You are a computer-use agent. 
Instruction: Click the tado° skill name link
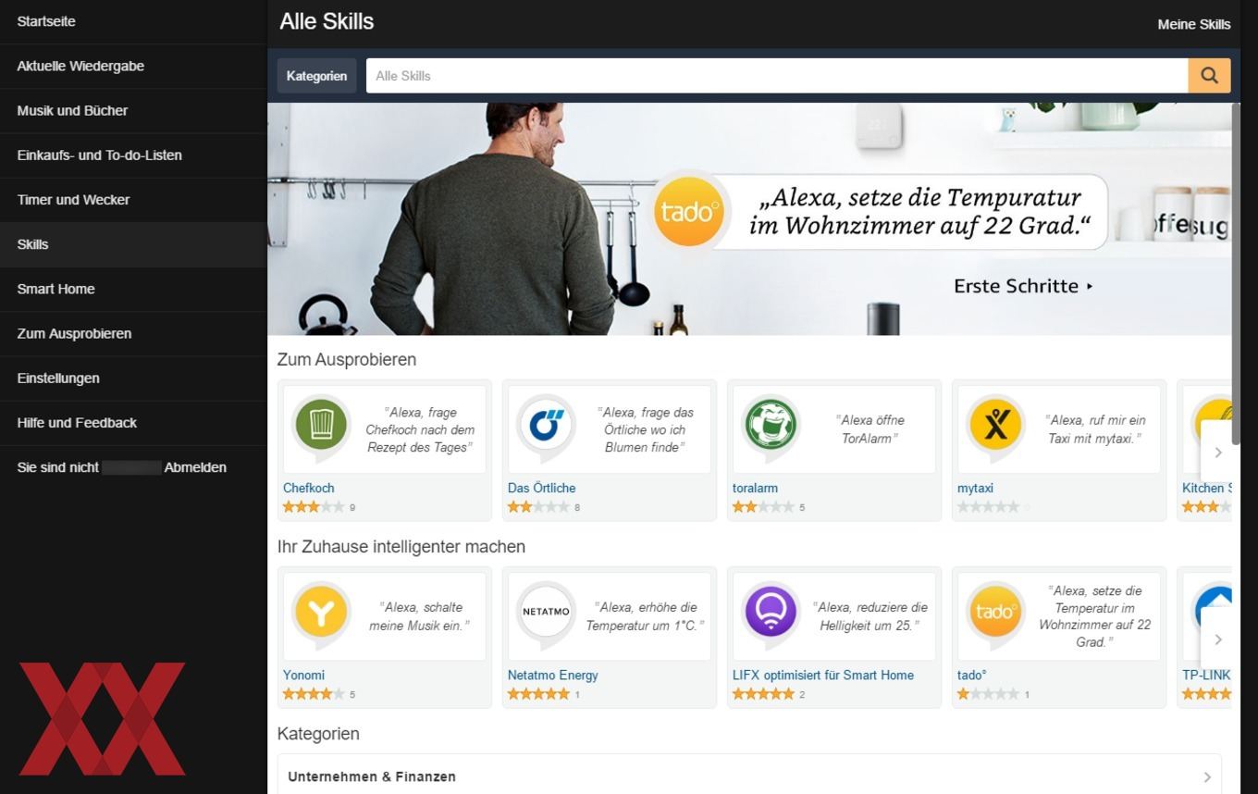[x=972, y=675]
